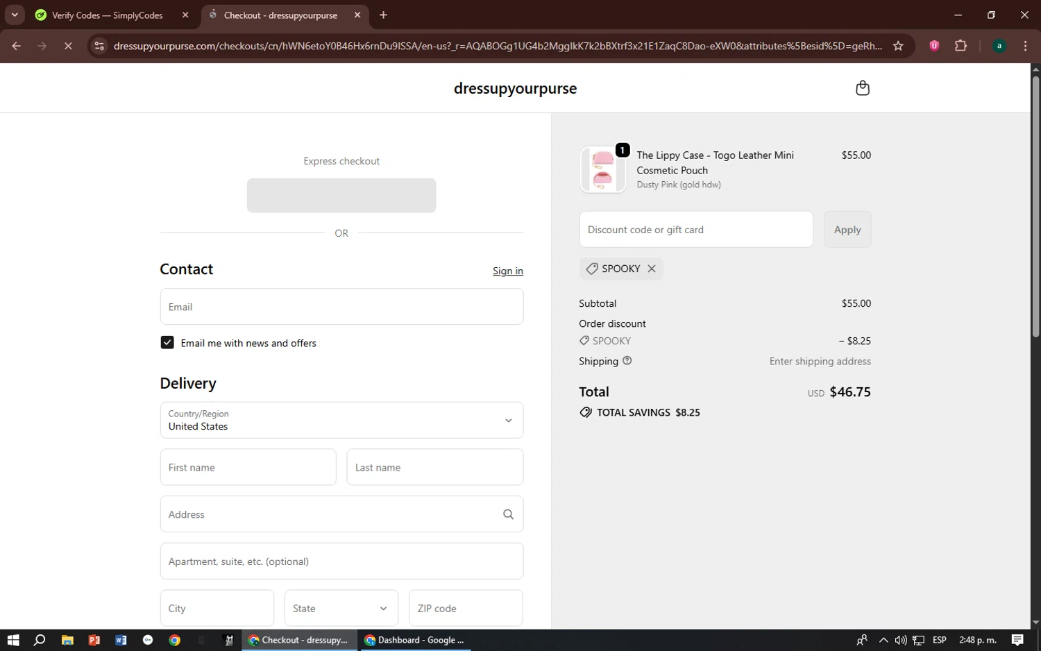
Task: Focus the Last name field
Action: pos(435,467)
